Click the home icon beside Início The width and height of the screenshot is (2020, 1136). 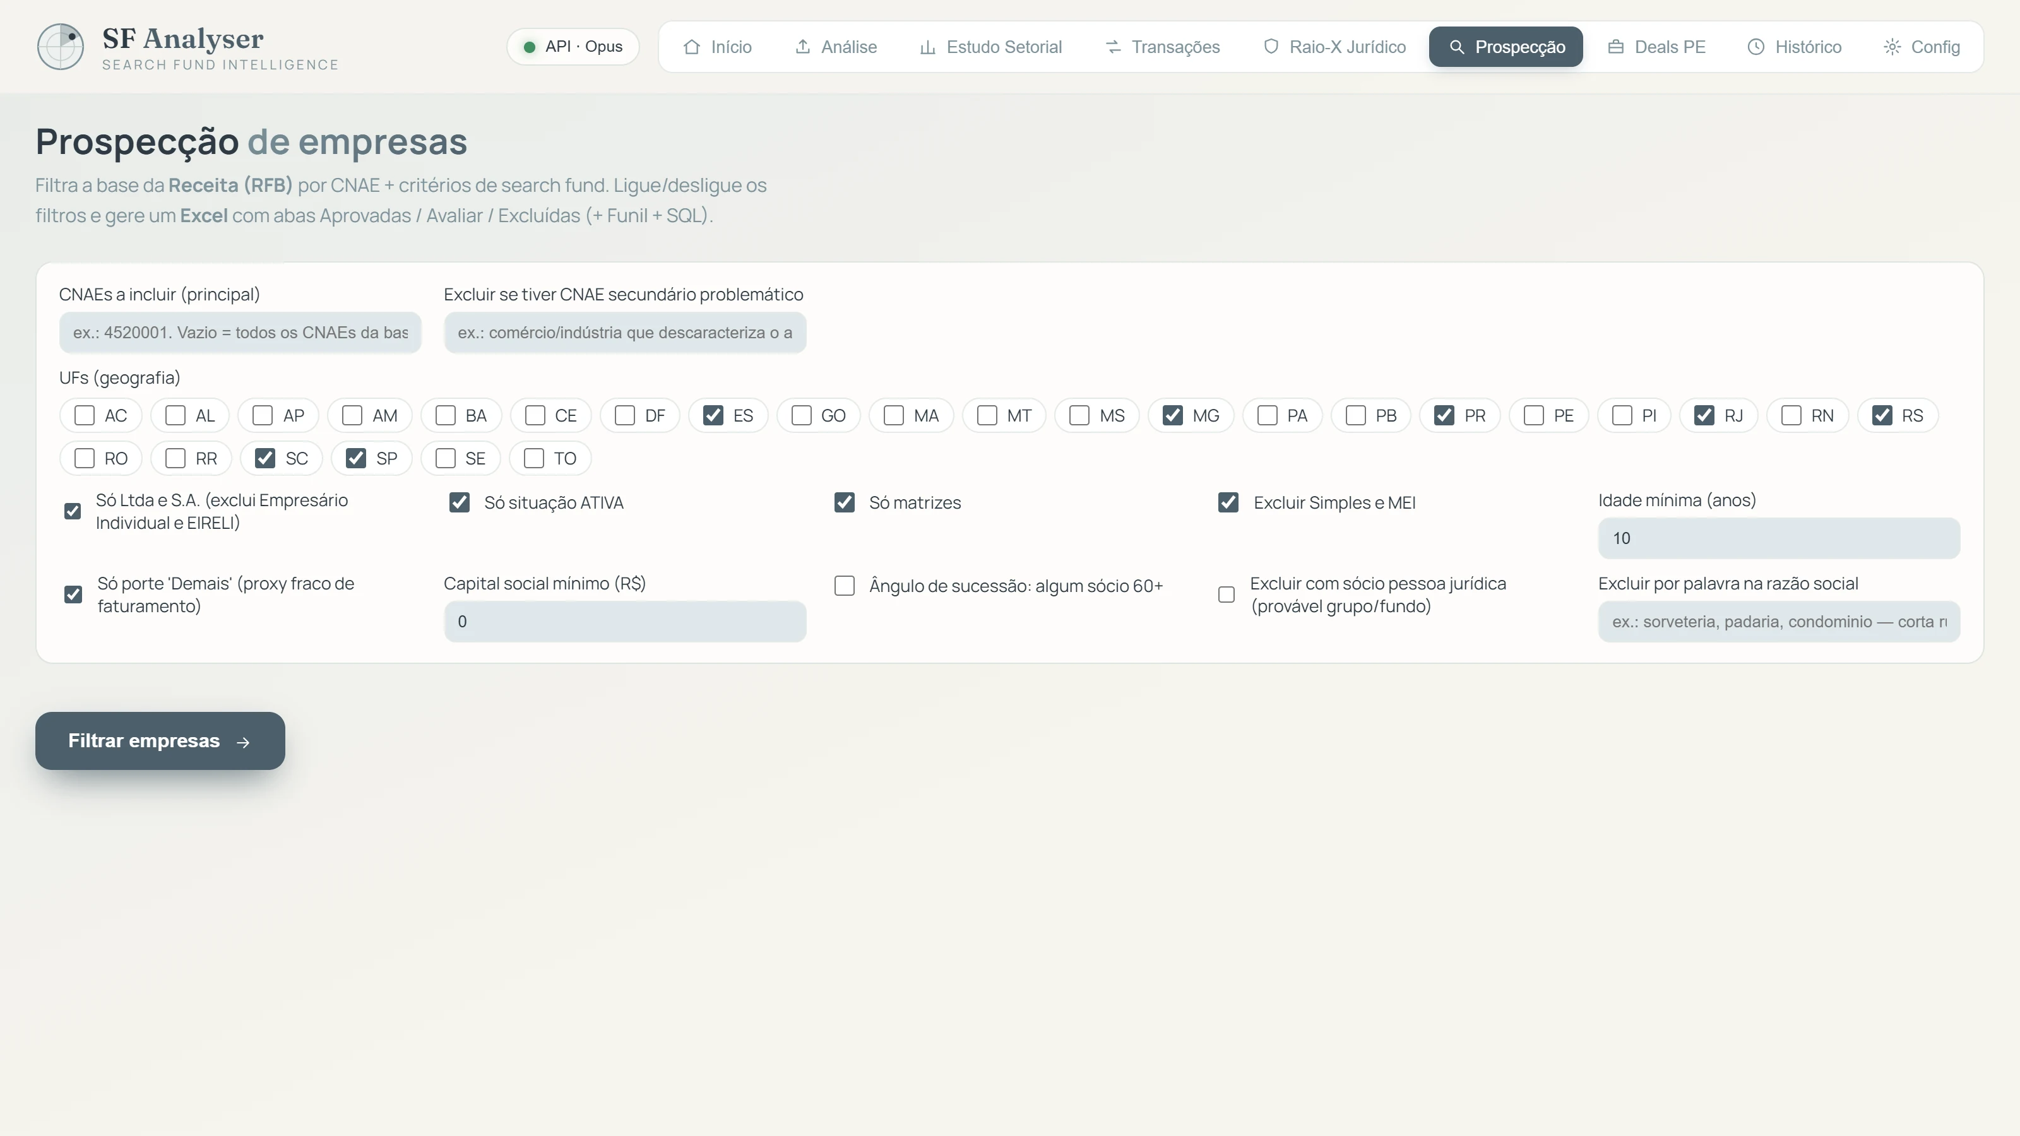tap(691, 47)
